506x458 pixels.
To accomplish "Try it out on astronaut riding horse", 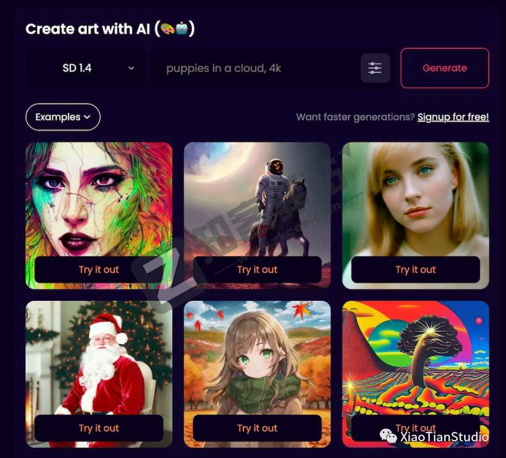I will click(257, 269).
